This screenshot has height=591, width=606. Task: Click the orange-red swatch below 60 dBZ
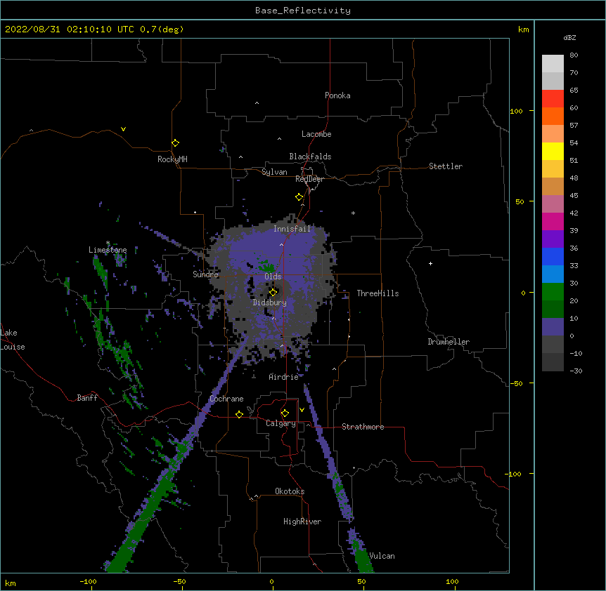coord(553,117)
